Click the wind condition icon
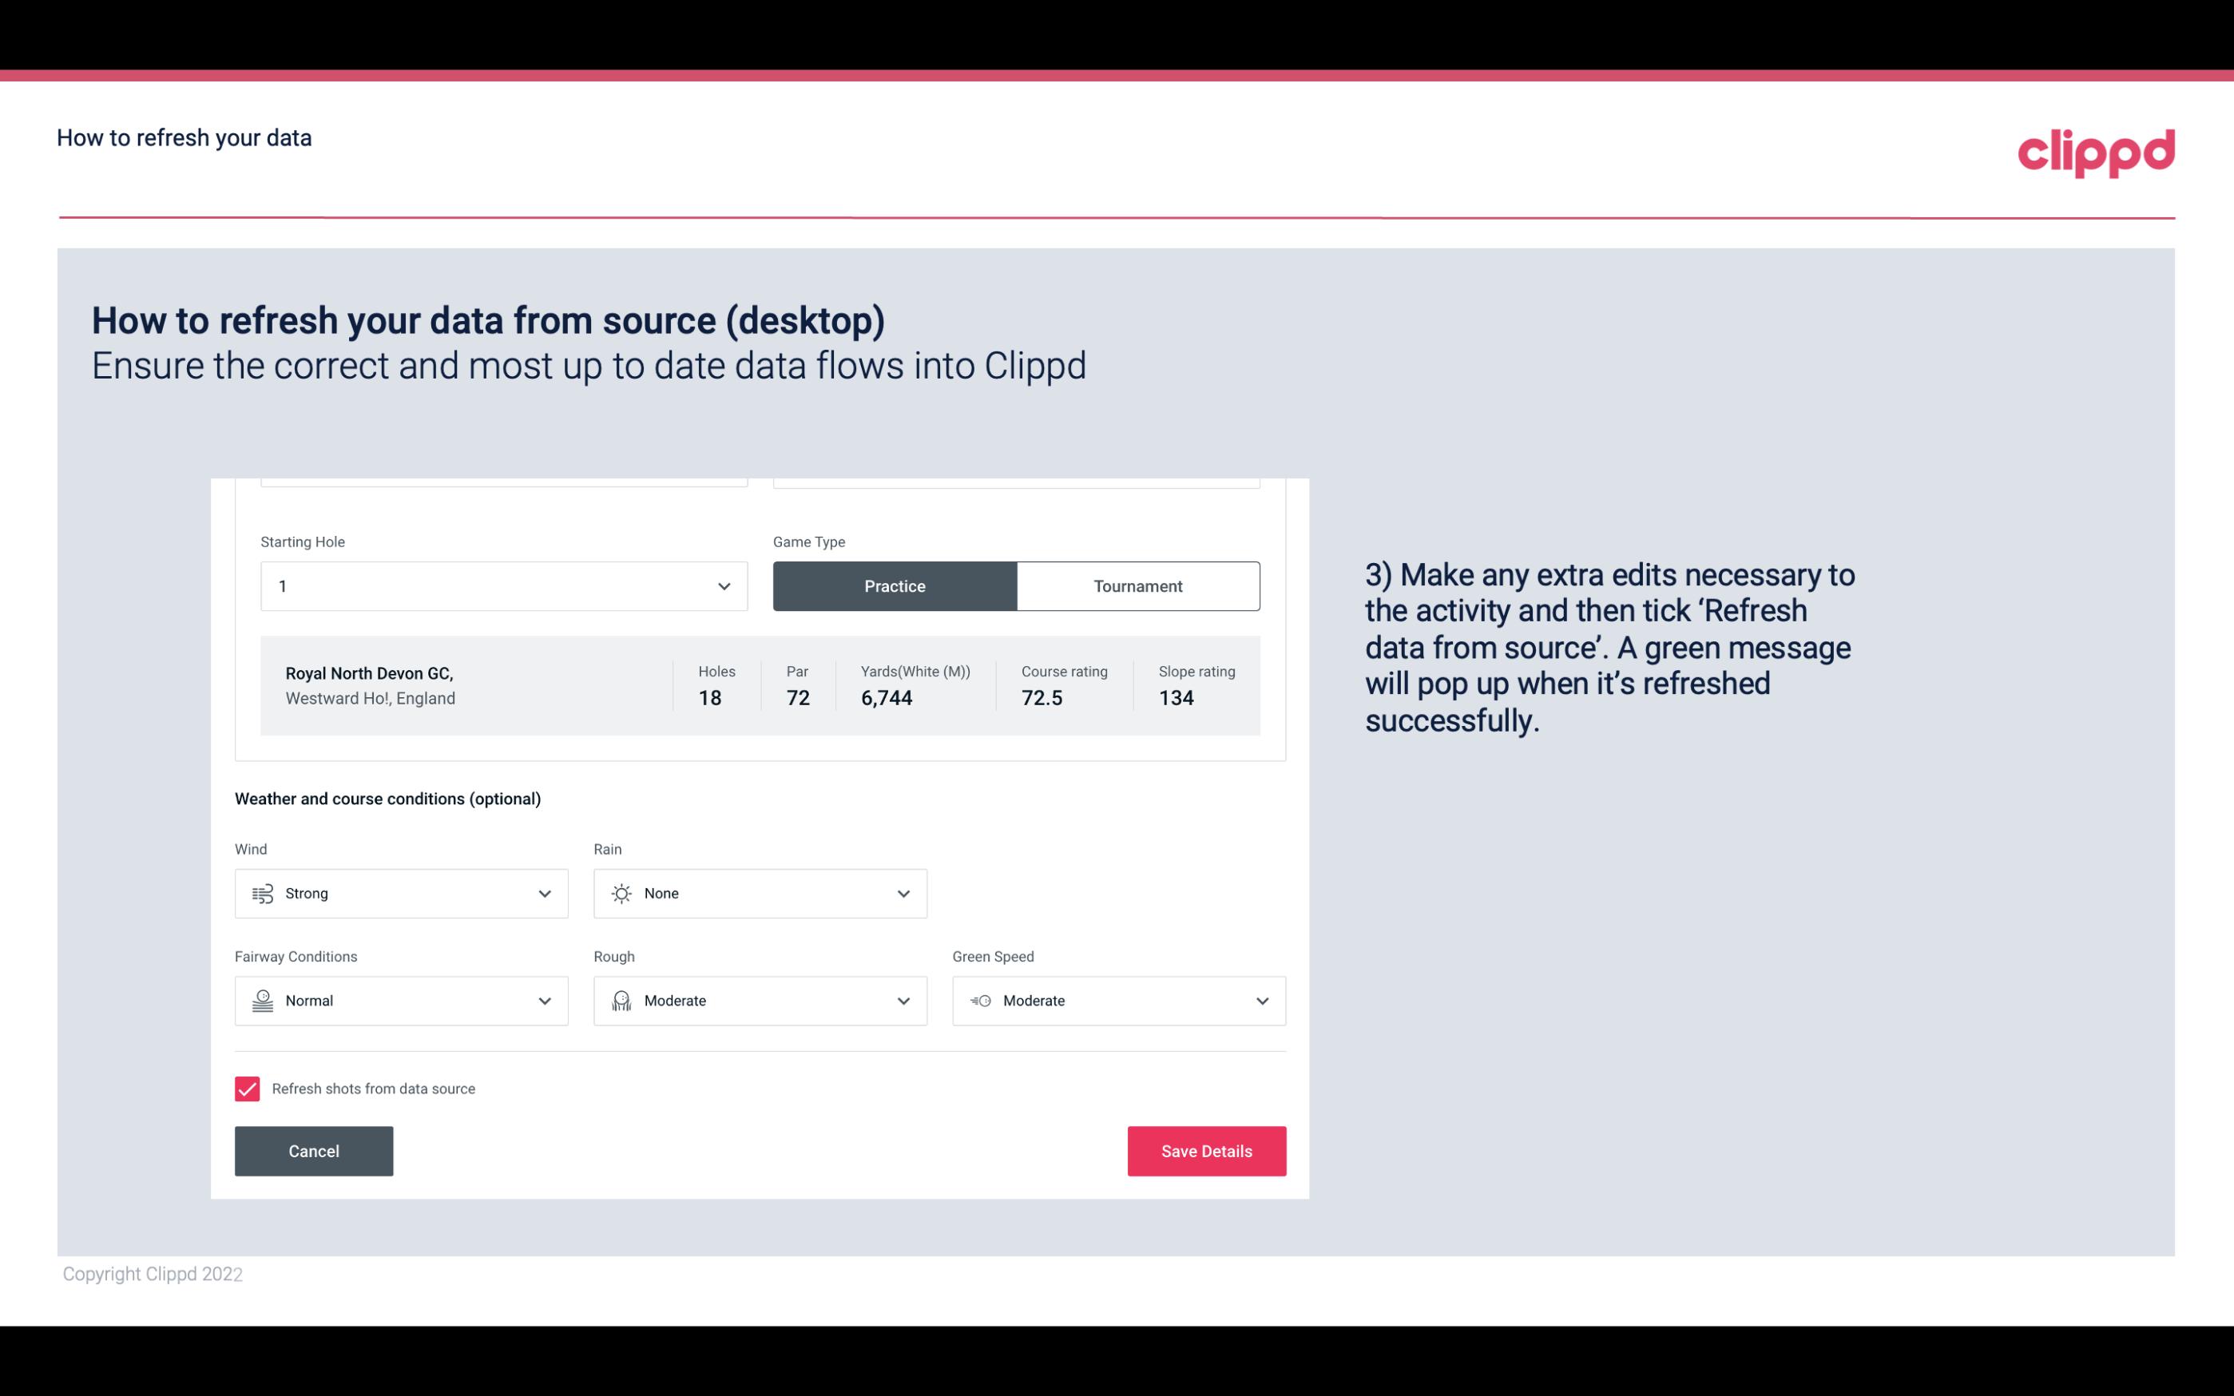 [260, 893]
